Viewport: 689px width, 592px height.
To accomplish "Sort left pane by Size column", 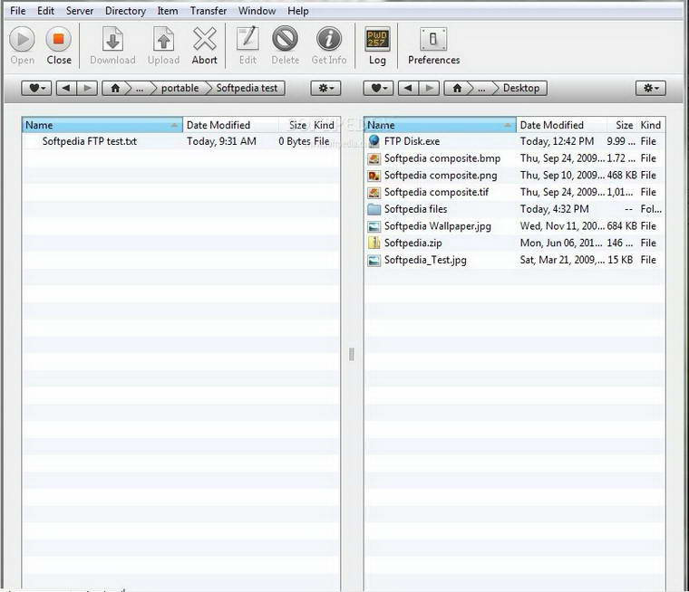I will [x=295, y=125].
